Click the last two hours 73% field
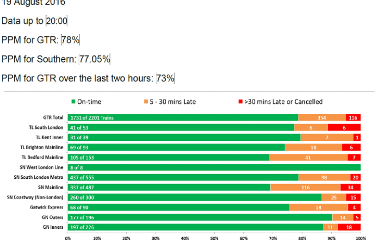The height and width of the screenshot is (250, 384). 165,78
